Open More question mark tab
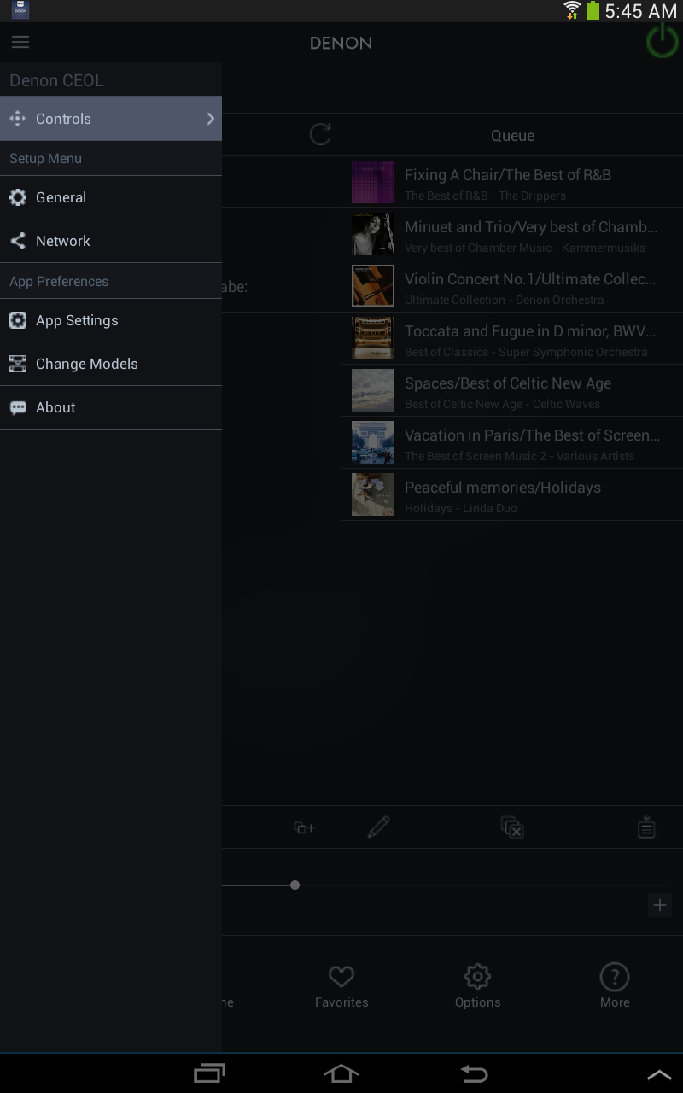This screenshot has height=1093, width=683. (x=615, y=986)
